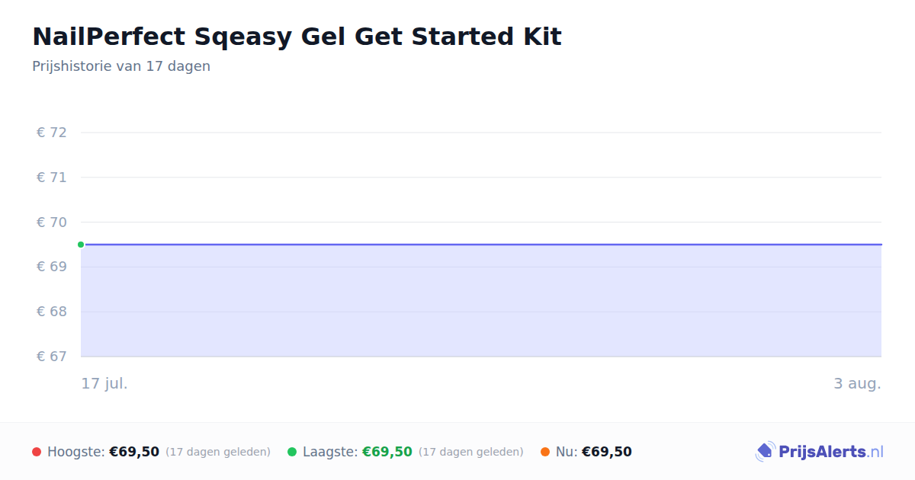Click the green Laagste legend dot

pos(292,452)
